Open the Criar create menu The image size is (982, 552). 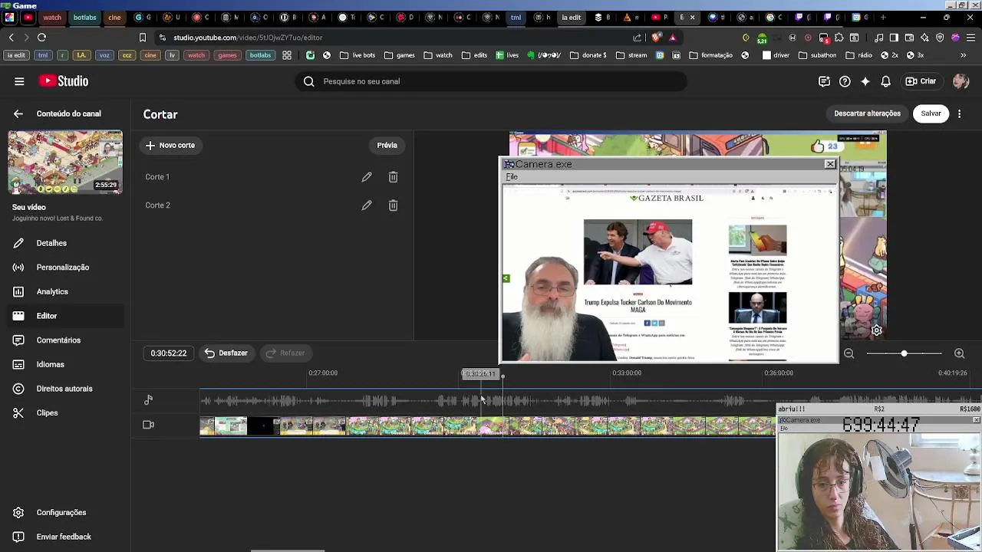click(x=921, y=81)
